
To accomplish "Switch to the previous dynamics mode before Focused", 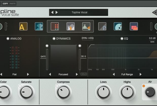I will [50, 74].
